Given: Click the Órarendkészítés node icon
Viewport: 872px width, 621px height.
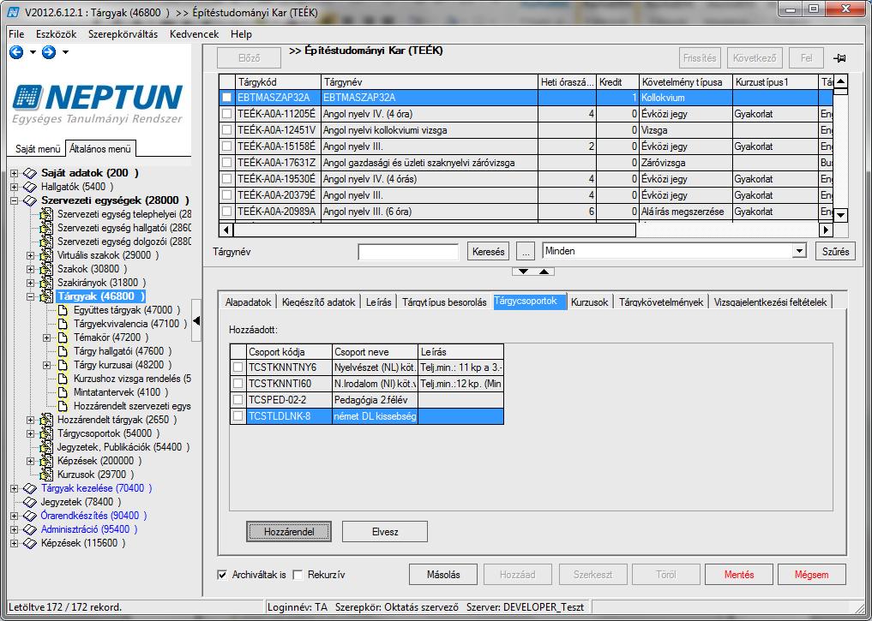Looking at the screenshot, I should pyautogui.click(x=29, y=516).
